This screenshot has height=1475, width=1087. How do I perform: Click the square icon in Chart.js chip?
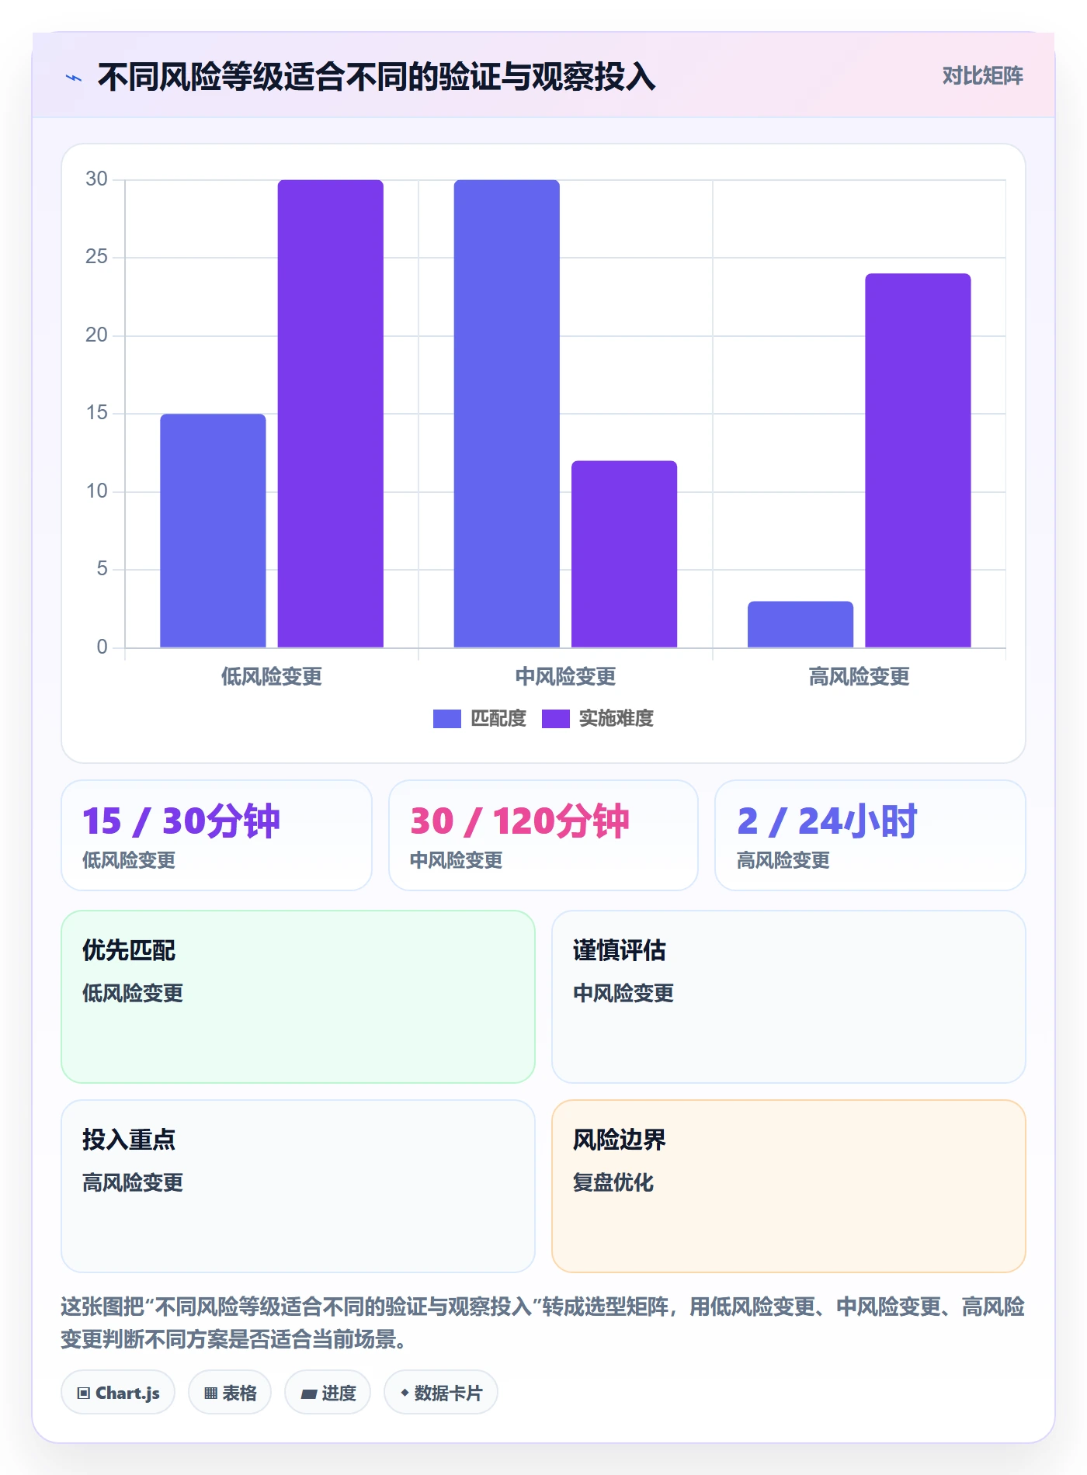[84, 1393]
